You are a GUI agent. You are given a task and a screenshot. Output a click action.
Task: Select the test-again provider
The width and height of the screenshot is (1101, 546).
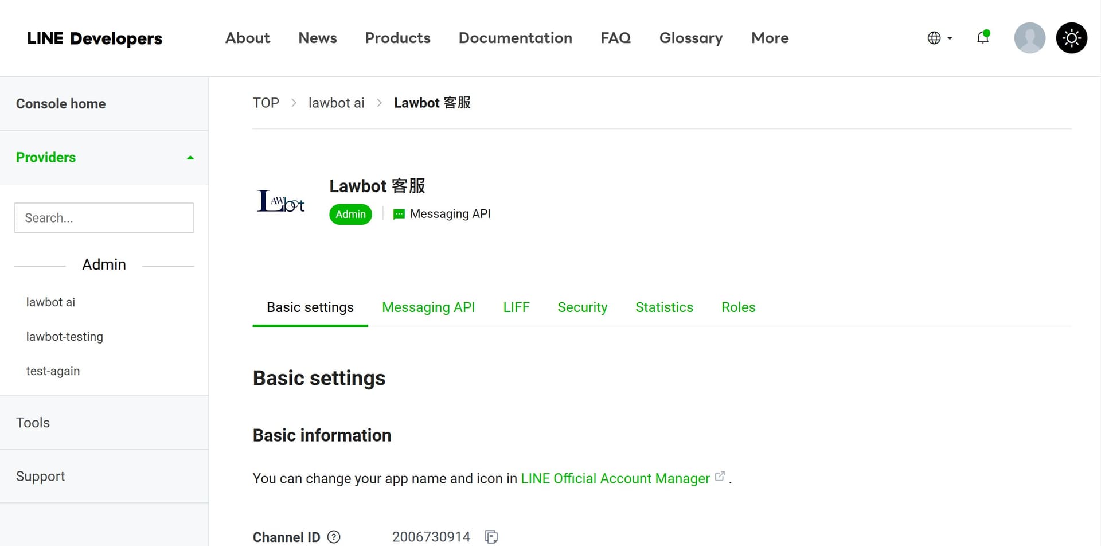(53, 371)
